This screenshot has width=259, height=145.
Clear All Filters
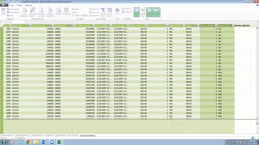point(103,12)
